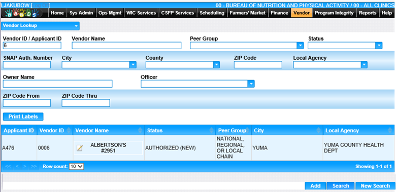Open the Farmers' Market menu
The width and height of the screenshot is (396, 192).
tap(248, 13)
